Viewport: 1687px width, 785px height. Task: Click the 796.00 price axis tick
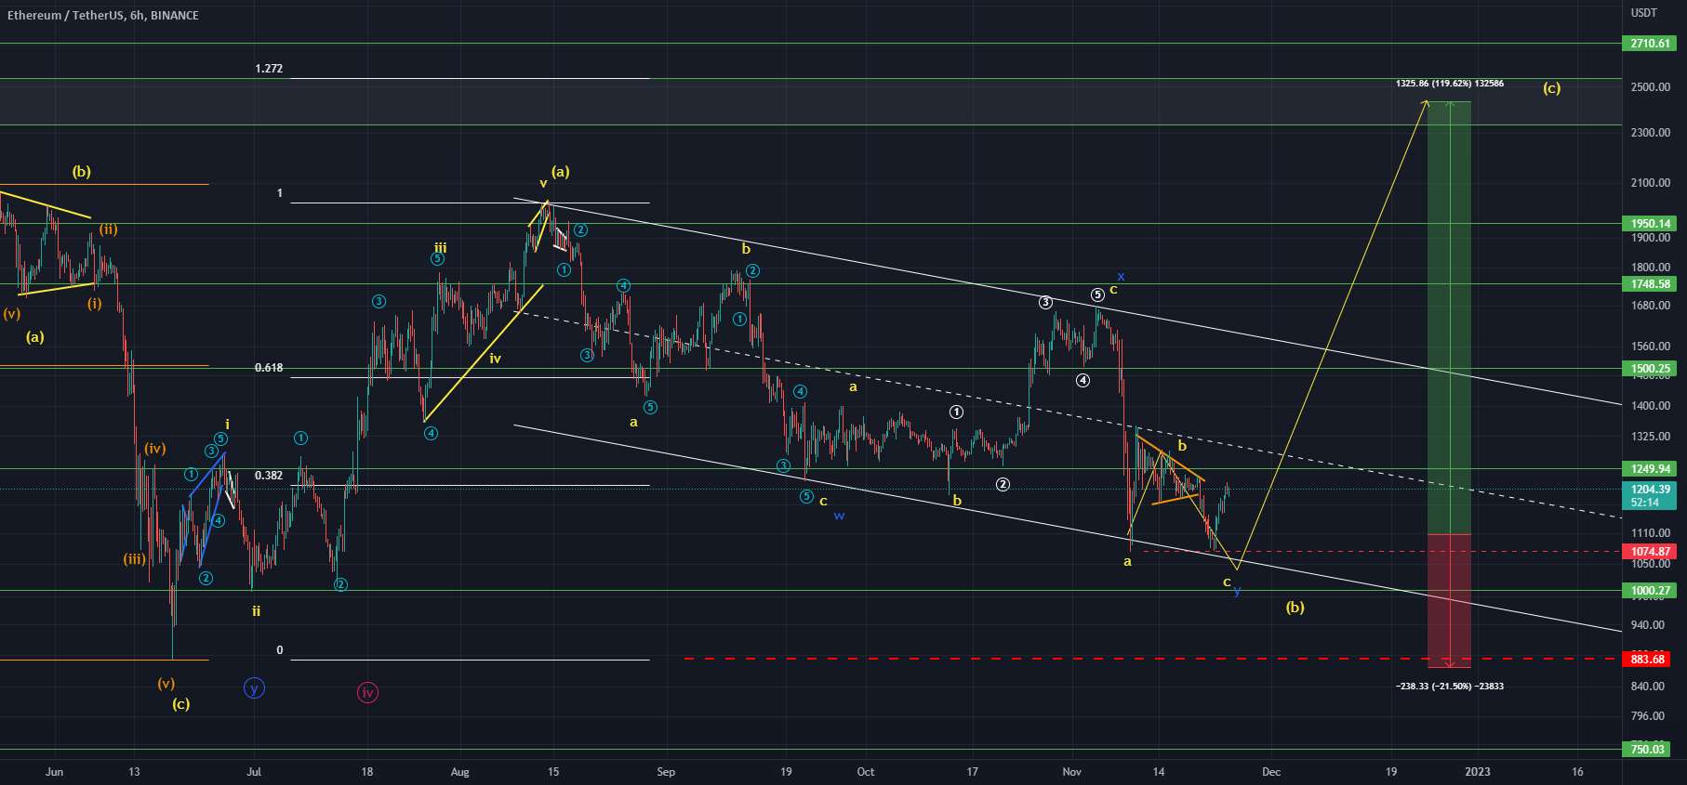[x=1648, y=716]
